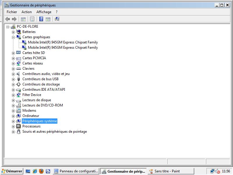The height and width of the screenshot is (175, 233).
Task: Expand the Processeurs node
Action: 13,127
